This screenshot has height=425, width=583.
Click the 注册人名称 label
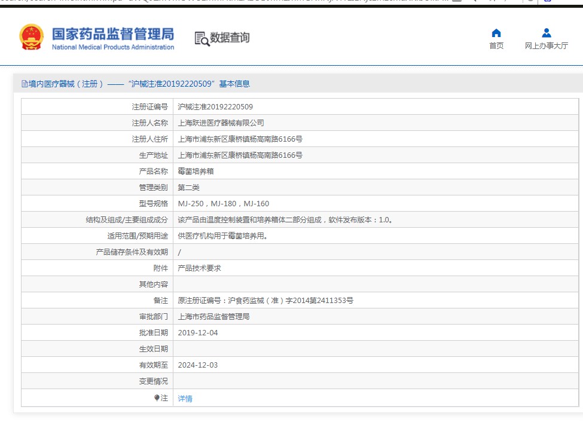pyautogui.click(x=150, y=123)
